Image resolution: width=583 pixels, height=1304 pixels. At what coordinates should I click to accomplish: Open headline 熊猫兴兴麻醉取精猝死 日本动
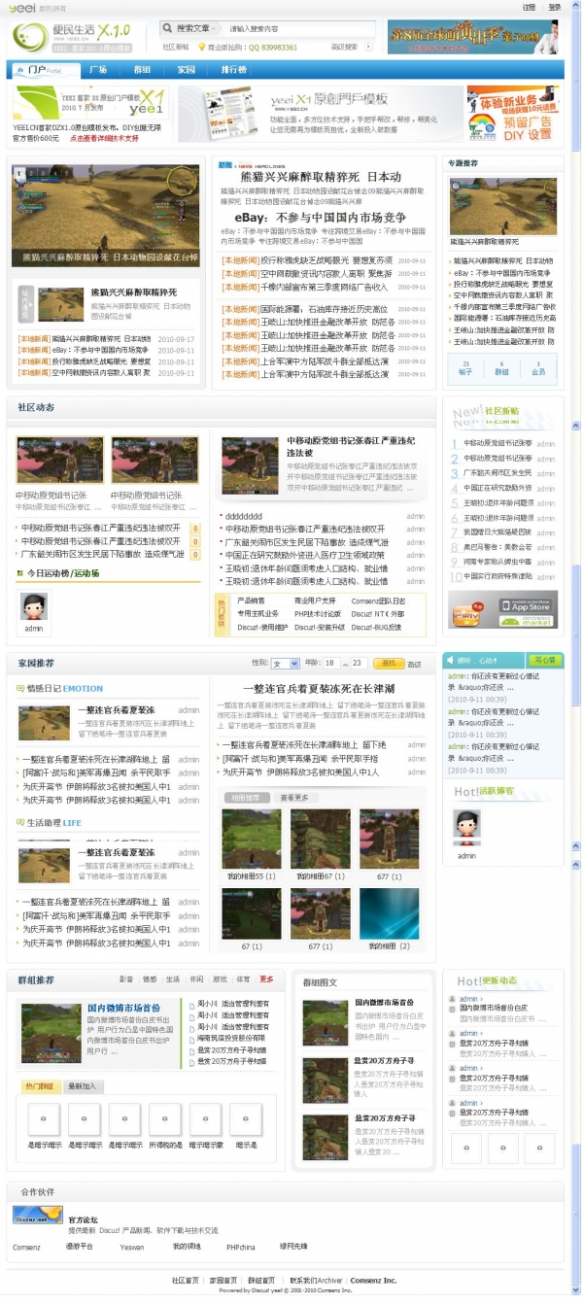click(x=321, y=178)
